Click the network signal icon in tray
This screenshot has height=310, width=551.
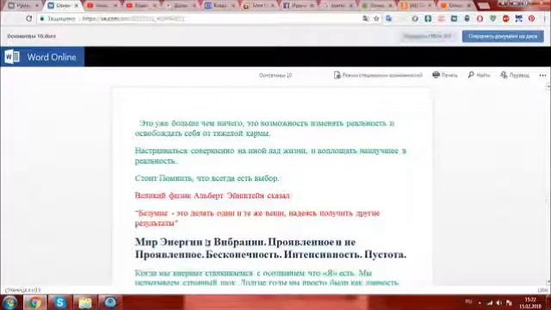(490, 303)
